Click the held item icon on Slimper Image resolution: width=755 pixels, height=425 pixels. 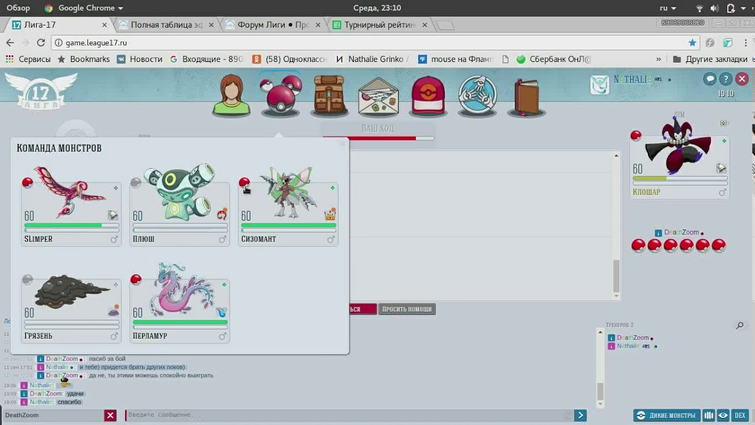click(x=113, y=215)
